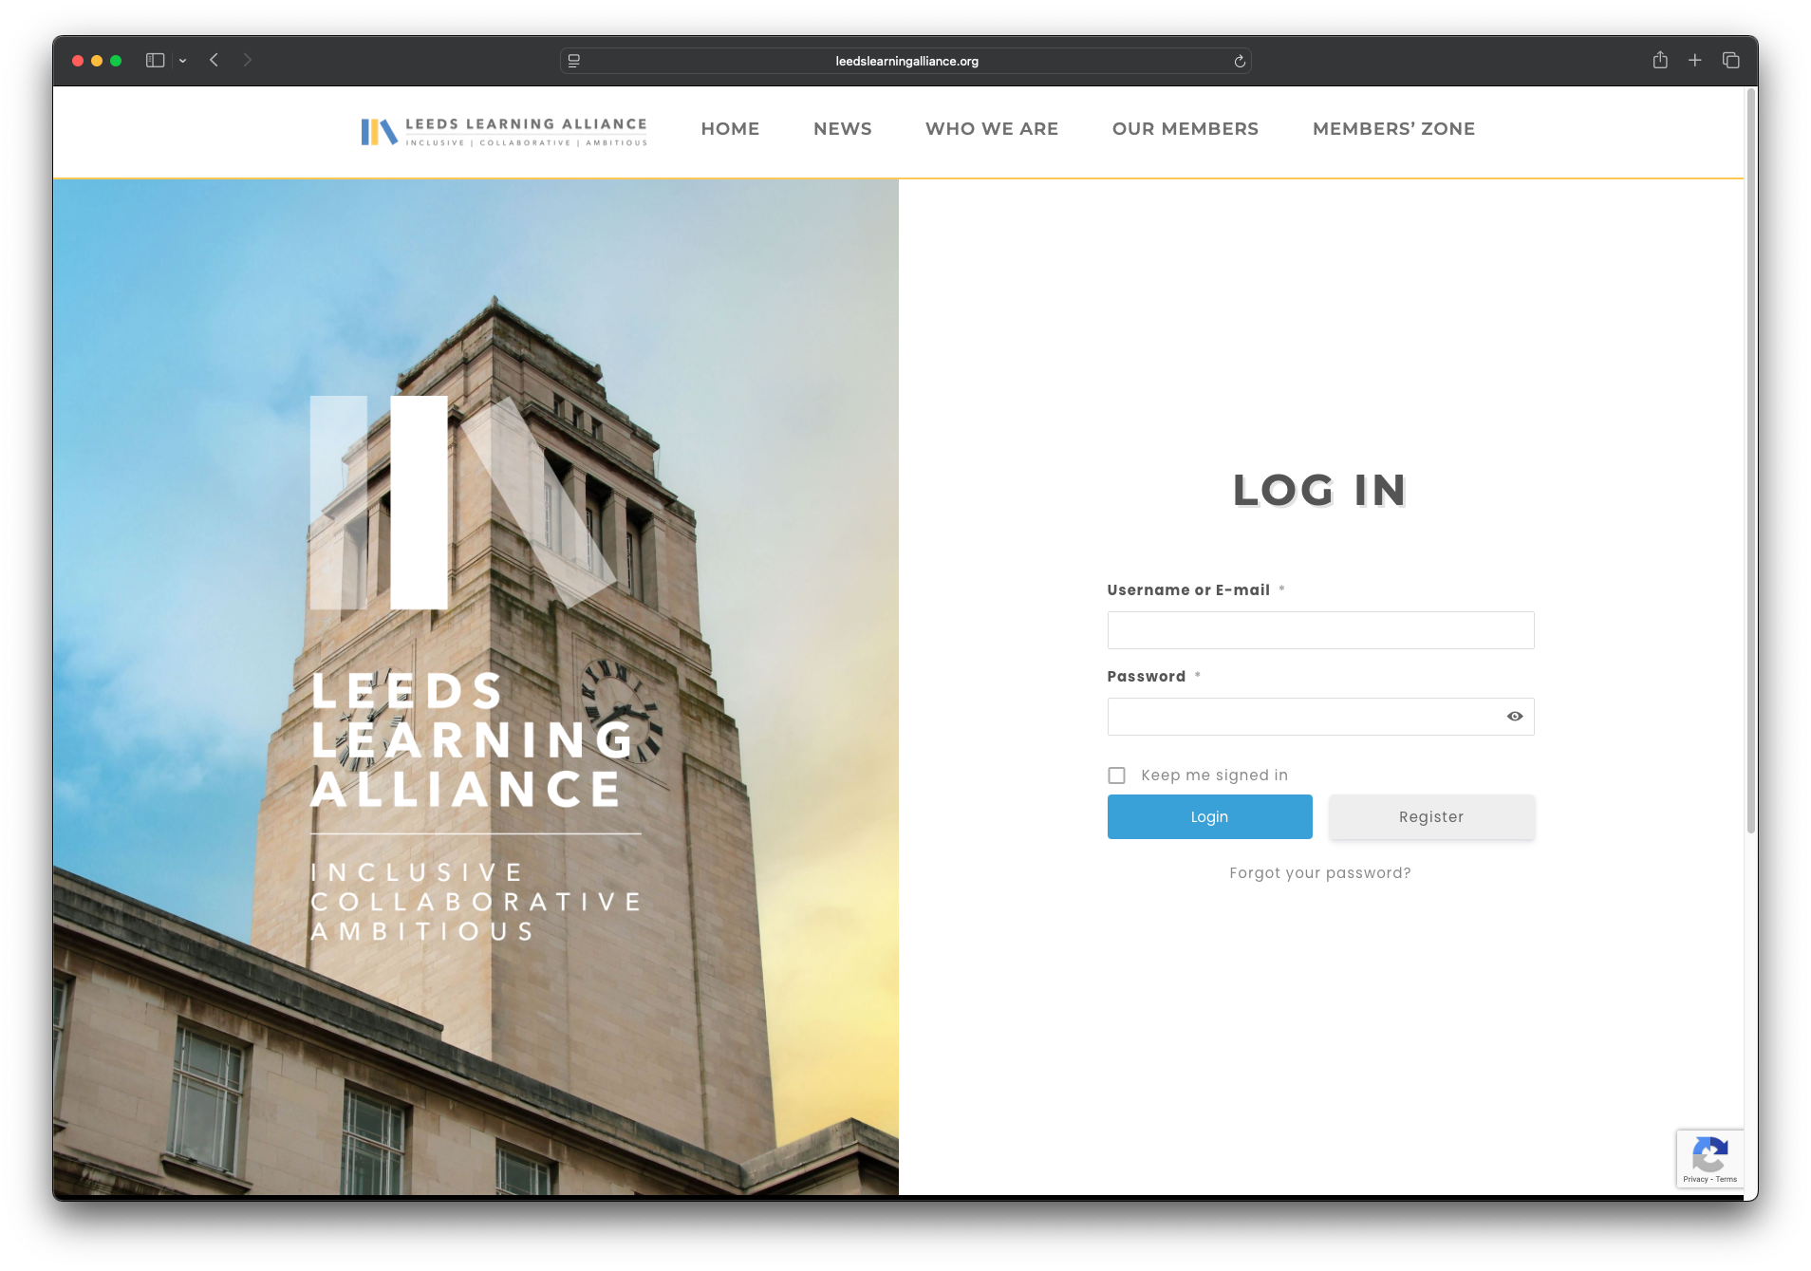Screen dimensions: 1811x1271
Task: Click the page settings icon in address bar
Action: (x=573, y=61)
